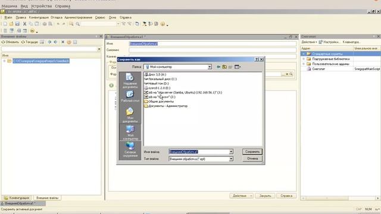Open Сетевое окружение in the save dialog sidebar
Viewport: 381px width, 214px height.
coord(130,150)
